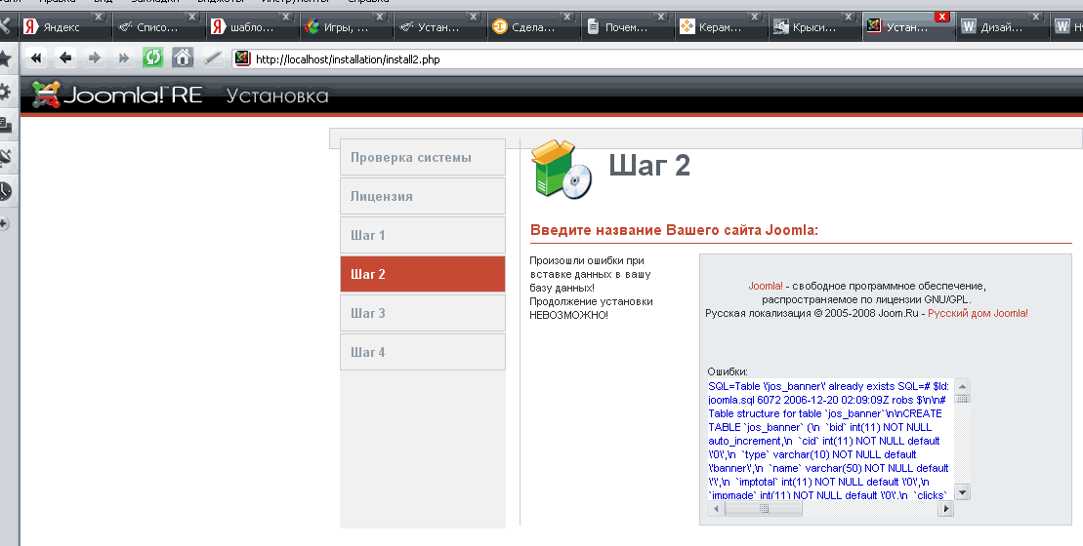The width and height of the screenshot is (1083, 546).
Task: Select the Лицензия step
Action: (x=423, y=196)
